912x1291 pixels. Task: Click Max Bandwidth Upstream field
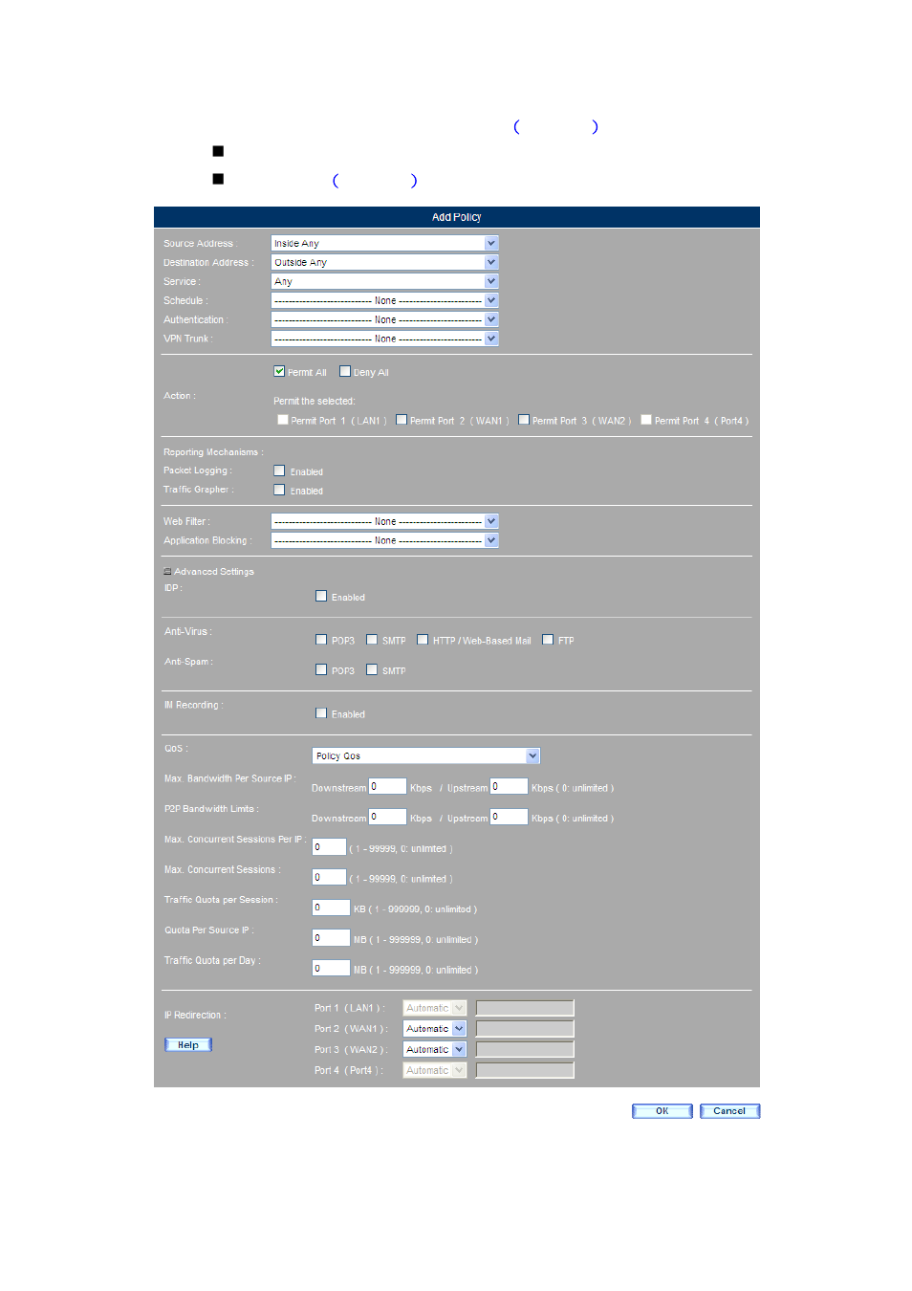pos(509,786)
